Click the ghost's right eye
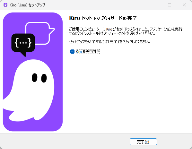The image size is (192, 149). tap(44, 78)
